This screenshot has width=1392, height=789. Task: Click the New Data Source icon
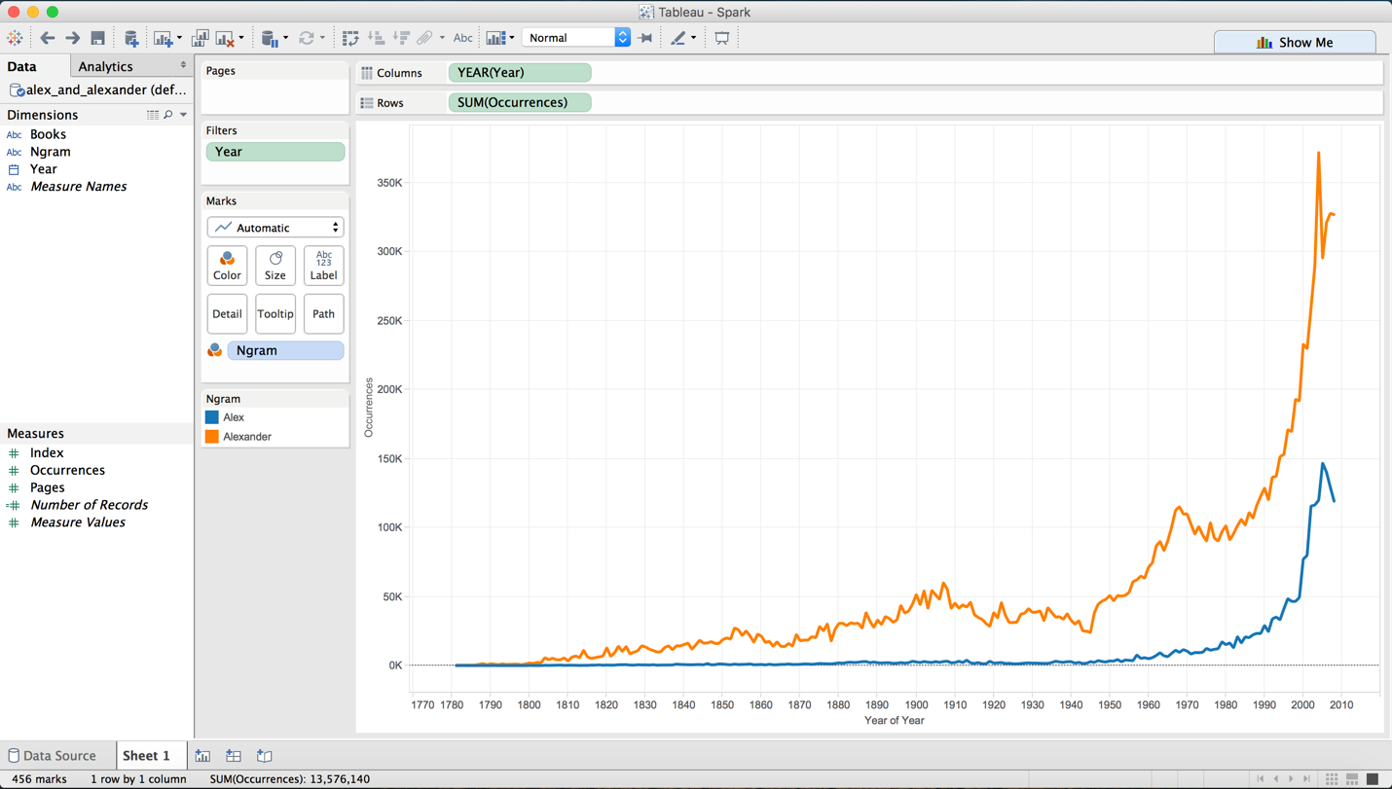click(131, 38)
